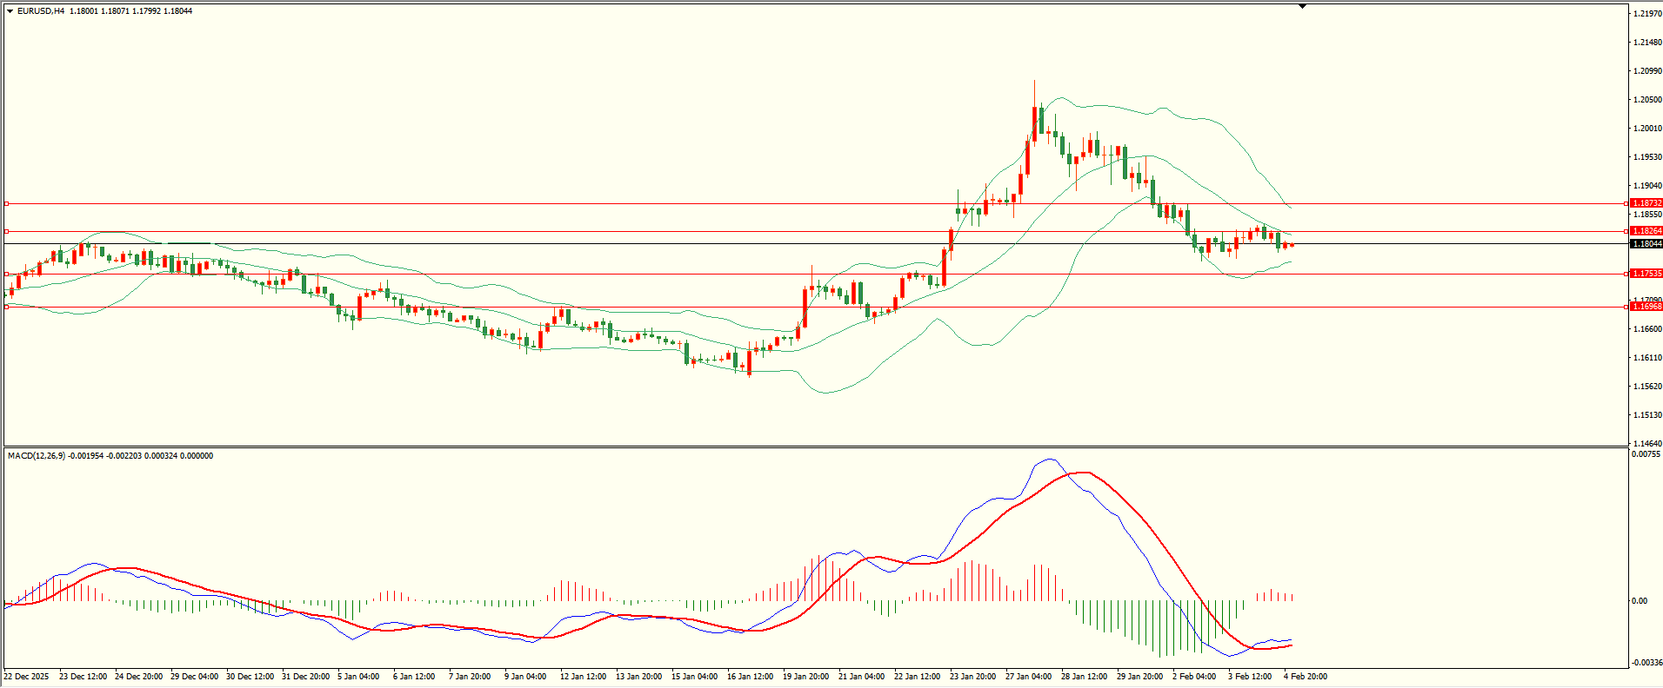Click the 1.20010 value on price scale

[1647, 129]
